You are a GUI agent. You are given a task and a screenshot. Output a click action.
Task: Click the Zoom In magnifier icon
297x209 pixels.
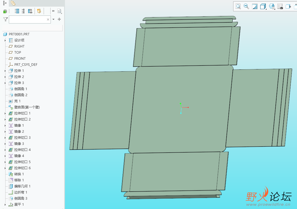tap(238, 6)
